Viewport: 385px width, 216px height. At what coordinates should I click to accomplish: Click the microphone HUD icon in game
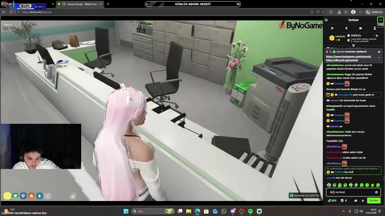click(8, 196)
